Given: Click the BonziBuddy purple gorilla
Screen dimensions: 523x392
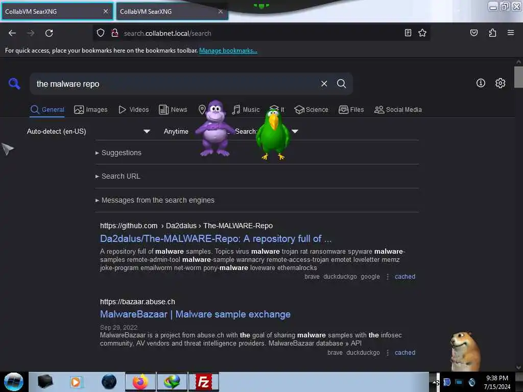Looking at the screenshot, I should (x=215, y=128).
